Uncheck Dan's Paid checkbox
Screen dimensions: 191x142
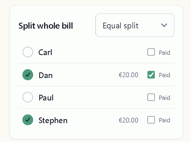[x=151, y=75]
